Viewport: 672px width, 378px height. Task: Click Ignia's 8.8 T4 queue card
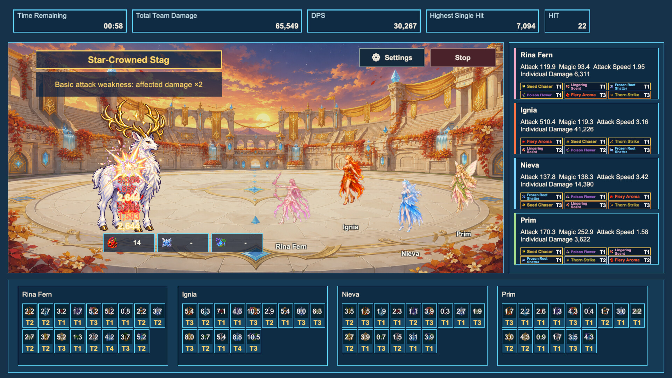(x=237, y=341)
